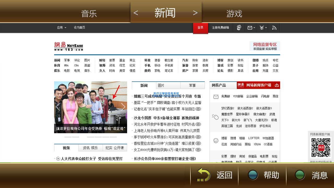Click the smiley face icon beside 博客
Viewport: 334px width, 188px height.
216,140
